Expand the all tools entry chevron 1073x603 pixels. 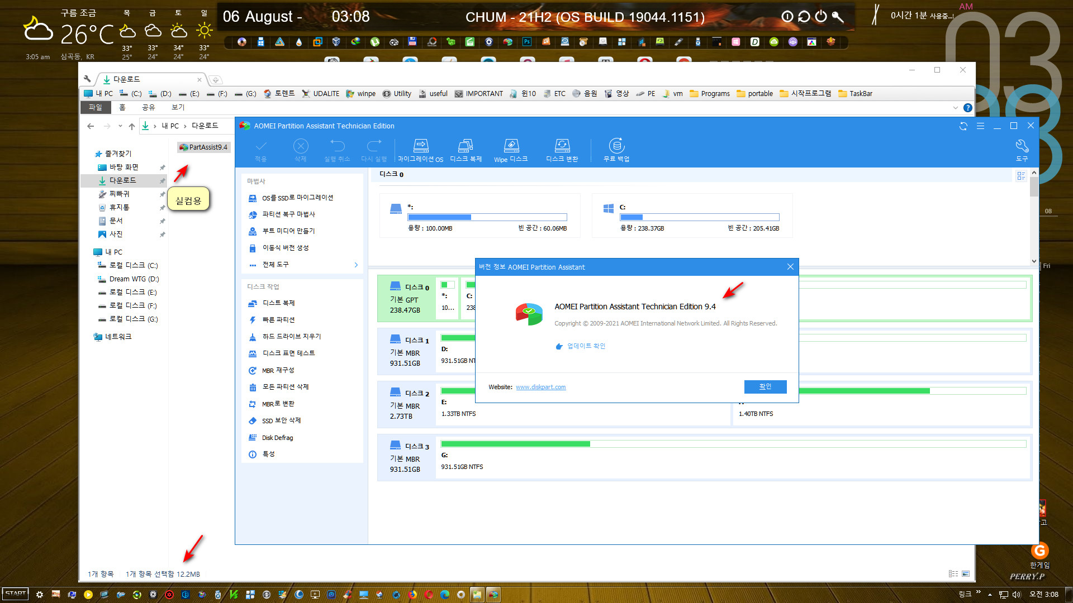(356, 265)
